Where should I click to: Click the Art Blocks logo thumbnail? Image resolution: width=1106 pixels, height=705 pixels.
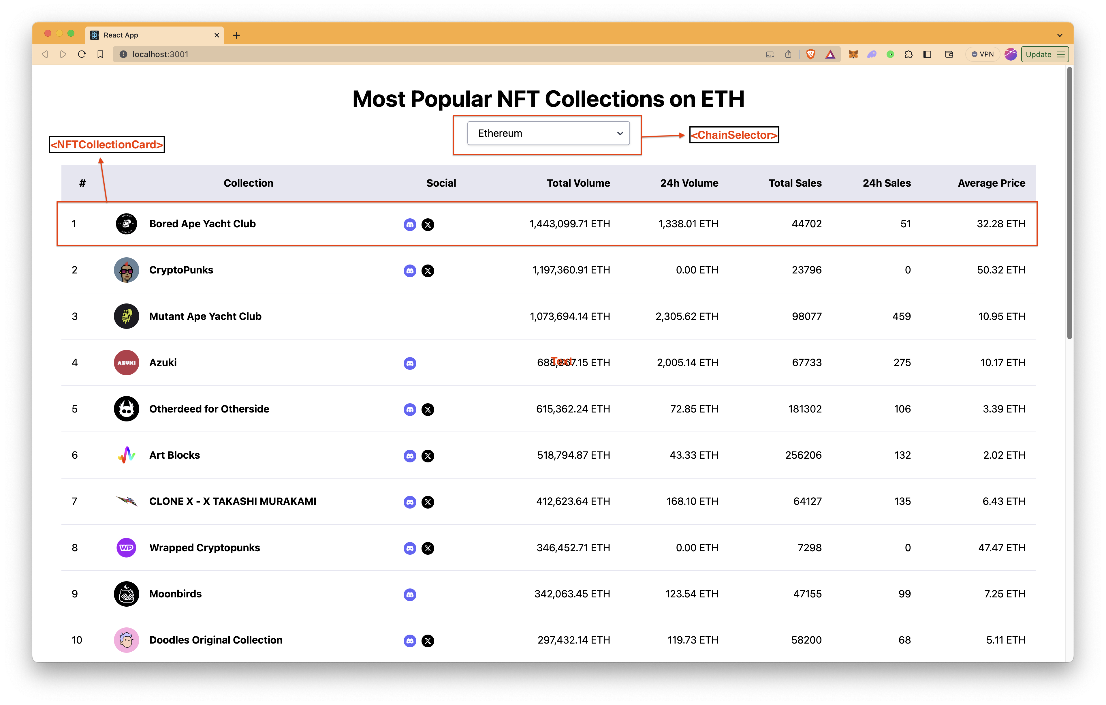click(126, 455)
